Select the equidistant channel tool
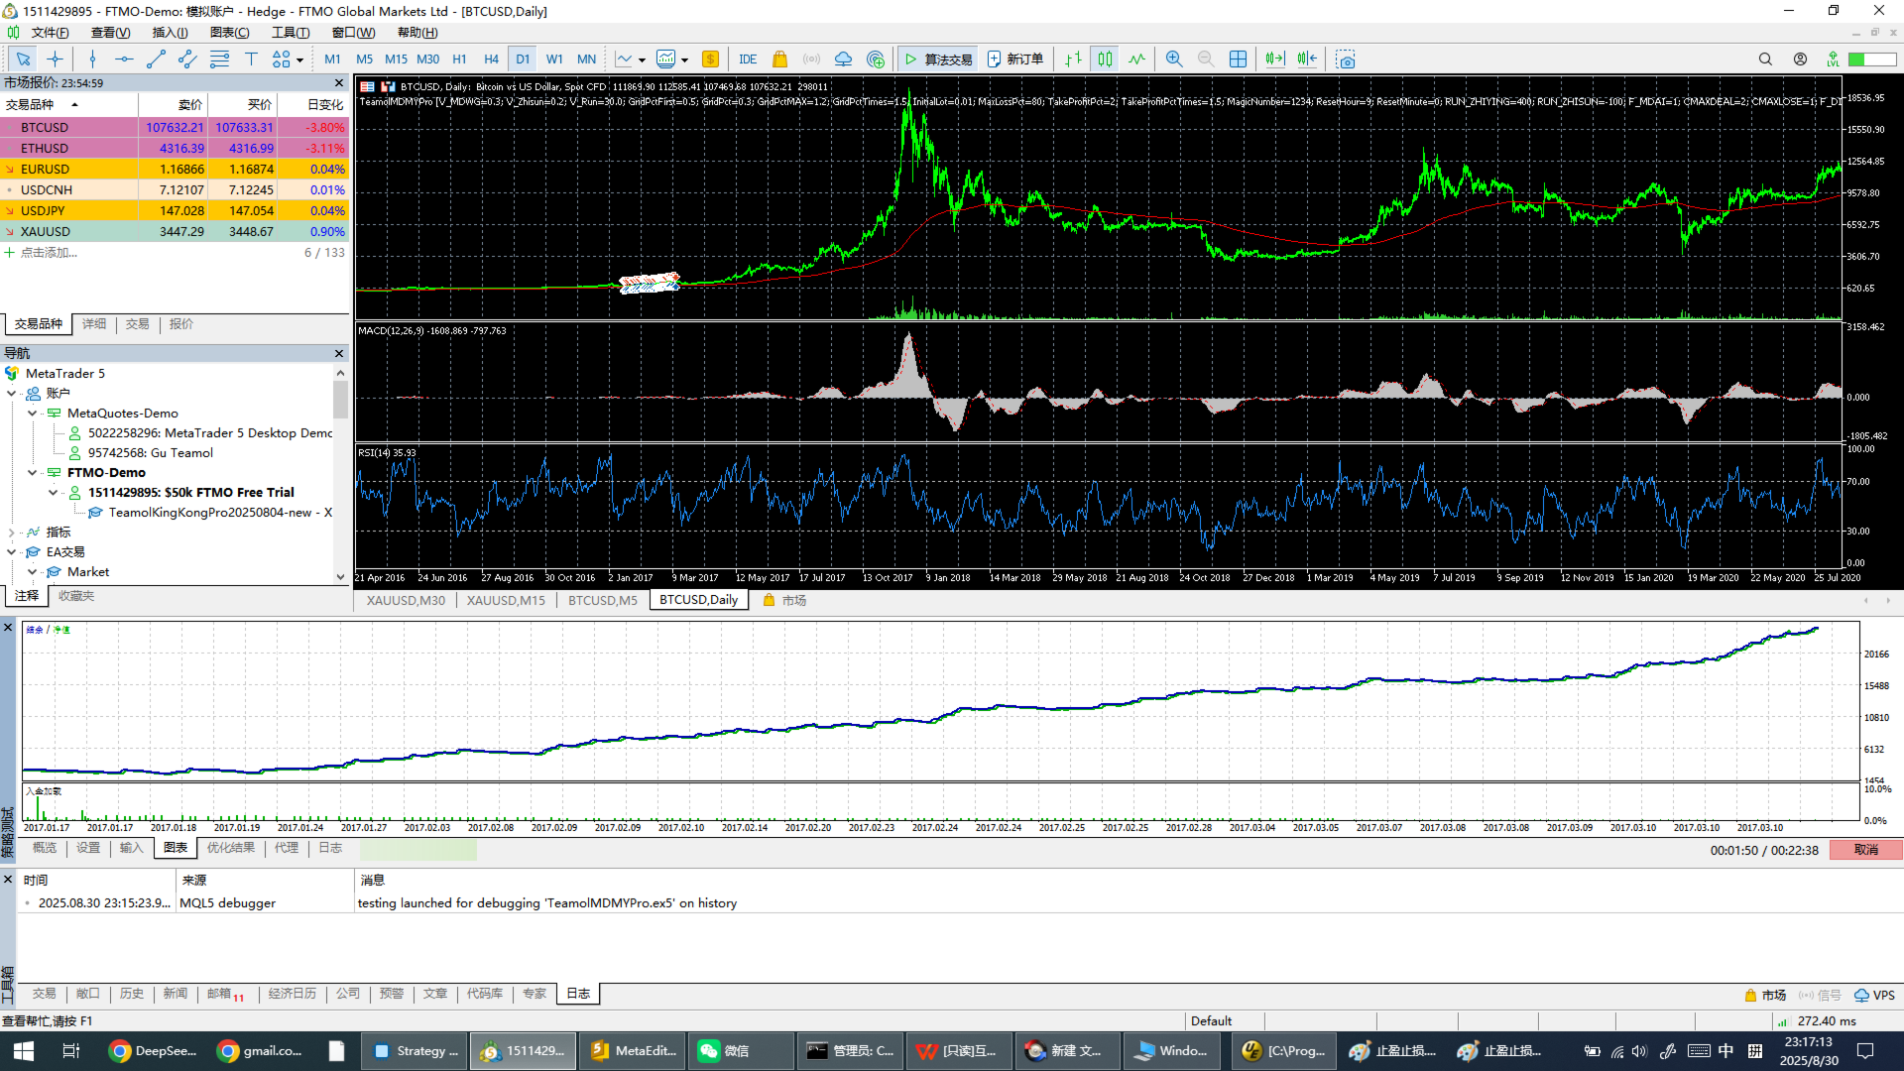The image size is (1904, 1071). [x=187, y=59]
